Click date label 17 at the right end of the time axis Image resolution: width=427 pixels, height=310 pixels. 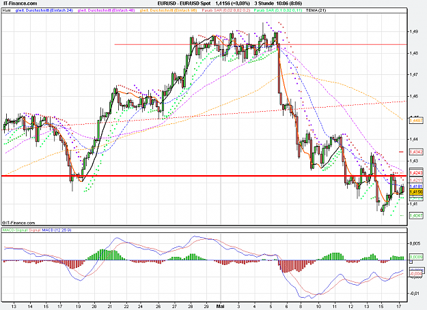(x=399, y=306)
